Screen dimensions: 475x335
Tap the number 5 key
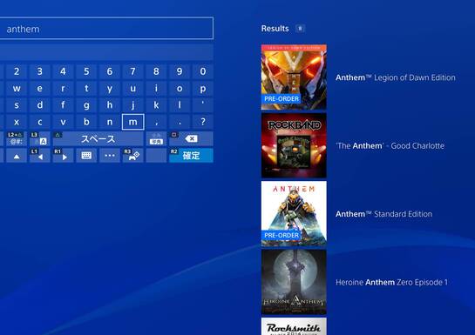click(86, 71)
